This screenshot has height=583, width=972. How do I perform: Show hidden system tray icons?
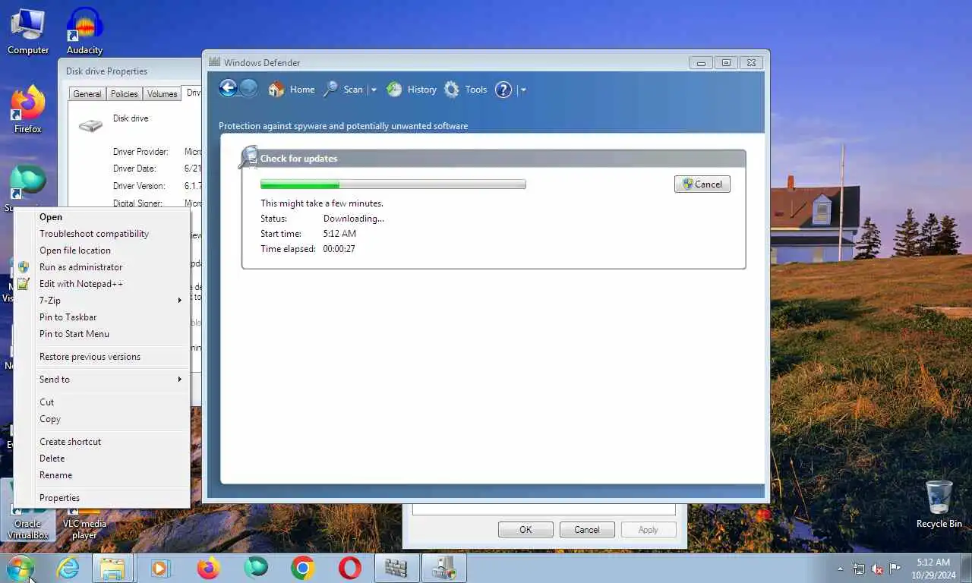[840, 569]
